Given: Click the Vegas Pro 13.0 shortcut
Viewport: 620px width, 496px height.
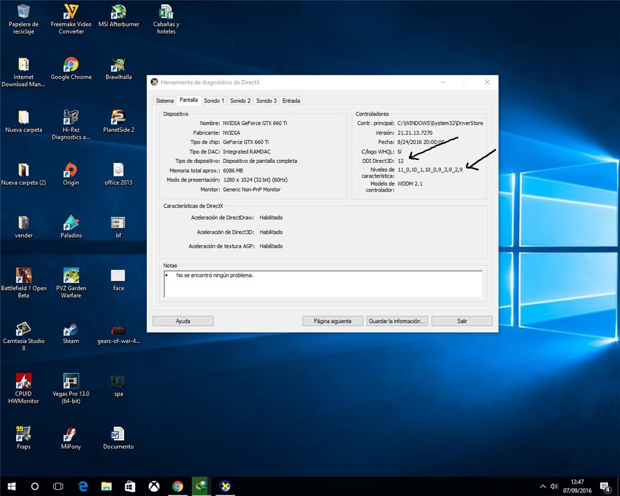Looking at the screenshot, I should (x=71, y=389).
